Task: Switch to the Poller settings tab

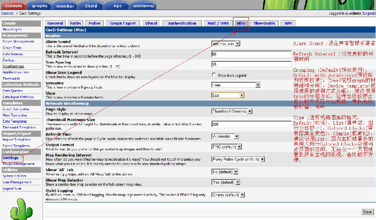Action: (x=94, y=23)
